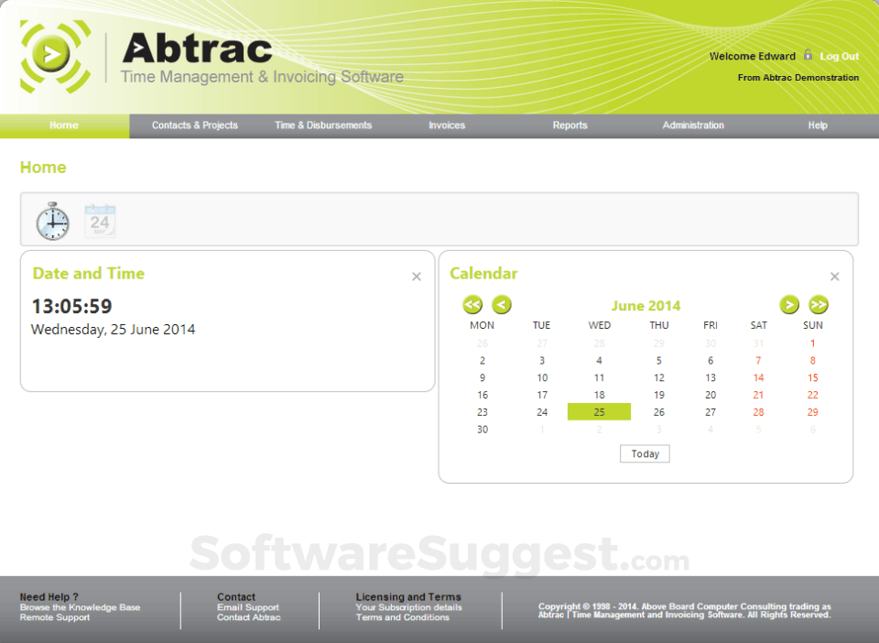The width and height of the screenshot is (879, 643).
Task: Select highlighted date 25 in calendar
Action: 599,412
